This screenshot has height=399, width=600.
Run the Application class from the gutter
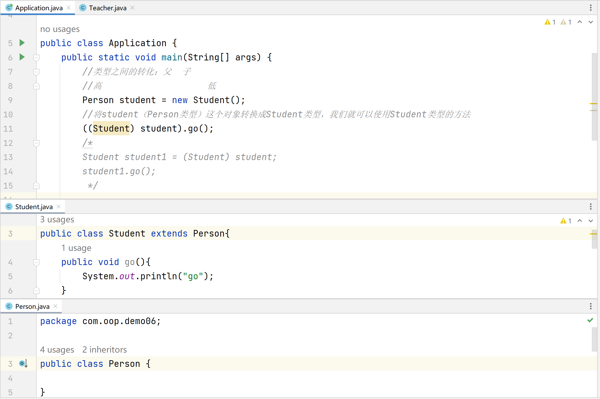(x=22, y=43)
